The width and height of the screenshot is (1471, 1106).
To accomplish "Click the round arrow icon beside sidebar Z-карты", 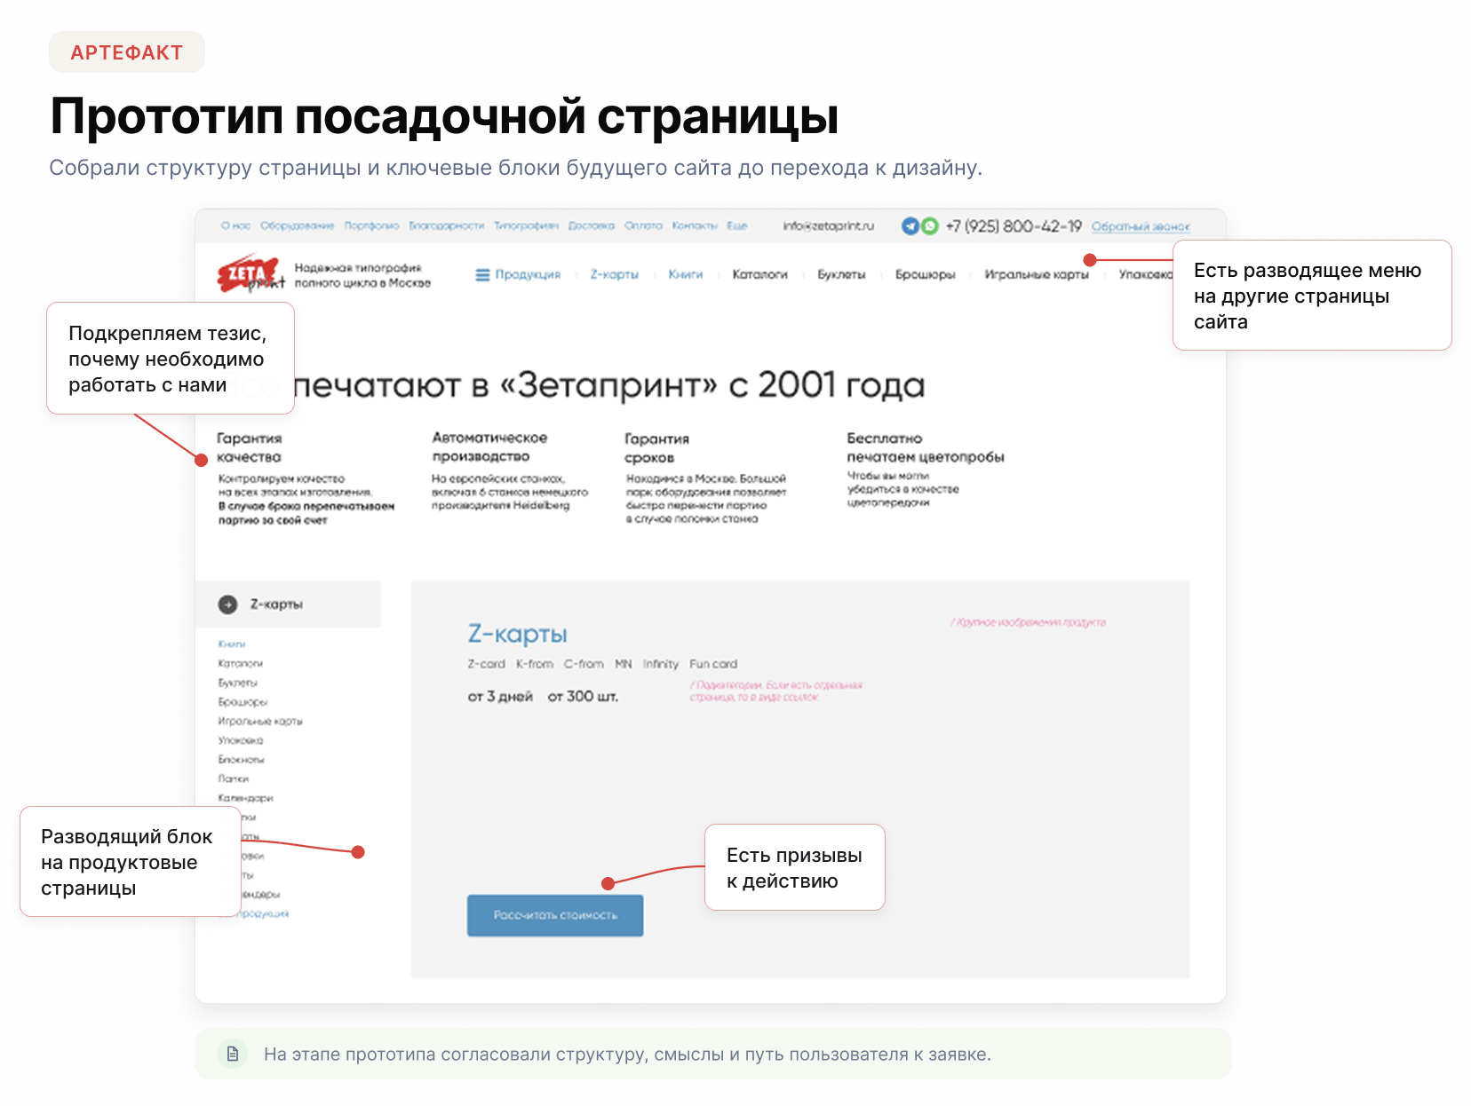I will (228, 604).
